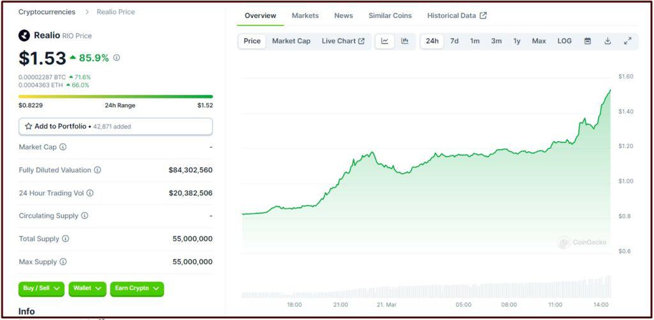The height and width of the screenshot is (320, 654).
Task: Show Circulating Supply info icon
Action: (x=84, y=216)
